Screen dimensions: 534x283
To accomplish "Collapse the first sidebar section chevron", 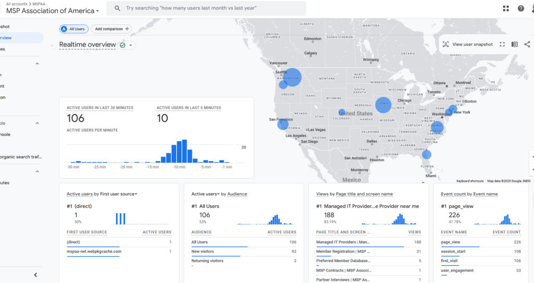I will pyautogui.click(x=37, y=64).
